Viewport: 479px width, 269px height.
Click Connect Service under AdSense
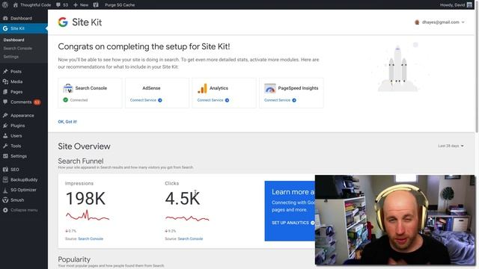point(146,100)
